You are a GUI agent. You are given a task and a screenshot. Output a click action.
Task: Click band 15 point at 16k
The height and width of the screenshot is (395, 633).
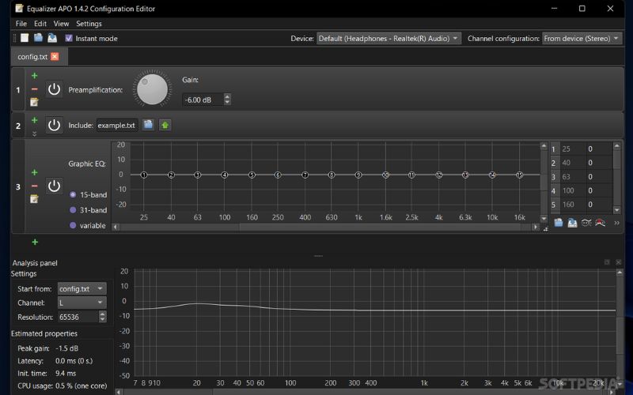click(520, 175)
